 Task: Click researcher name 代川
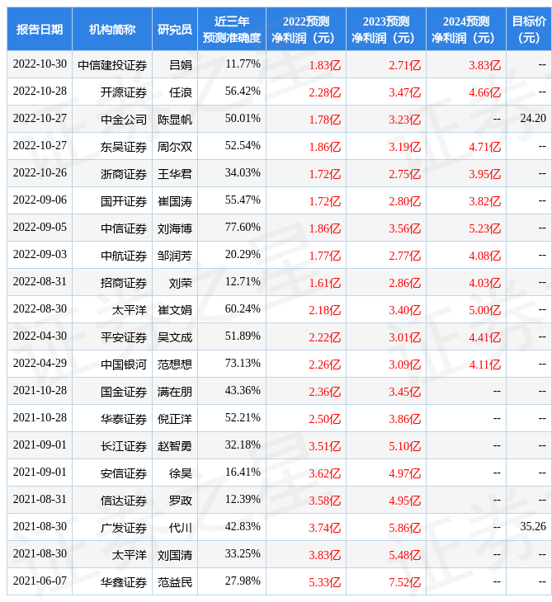(181, 528)
